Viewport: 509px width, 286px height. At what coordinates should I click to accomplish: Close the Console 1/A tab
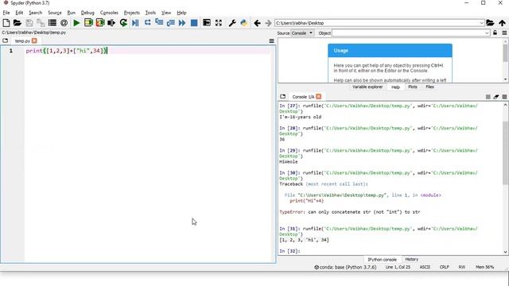click(318, 96)
